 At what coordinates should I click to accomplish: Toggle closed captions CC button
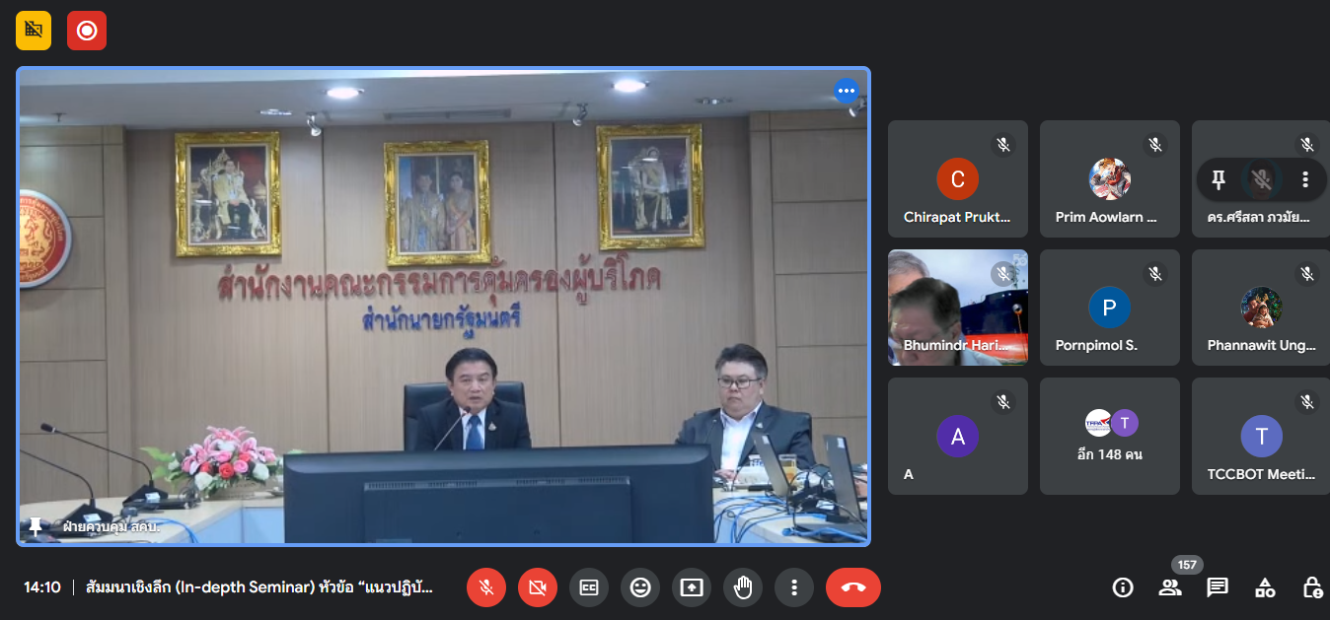pos(589,587)
